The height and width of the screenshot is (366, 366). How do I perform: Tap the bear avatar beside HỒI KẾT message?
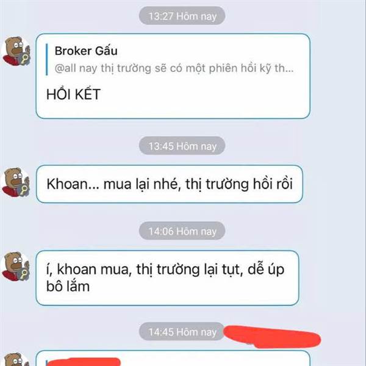tap(16, 51)
